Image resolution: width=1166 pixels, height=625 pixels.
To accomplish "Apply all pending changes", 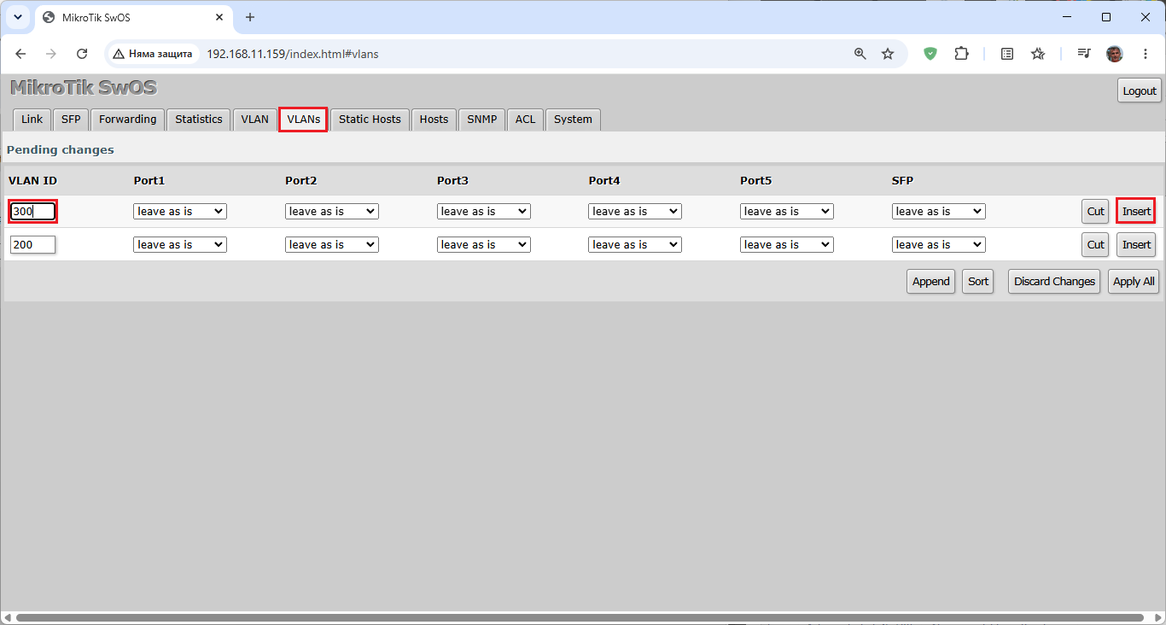I will 1134,282.
